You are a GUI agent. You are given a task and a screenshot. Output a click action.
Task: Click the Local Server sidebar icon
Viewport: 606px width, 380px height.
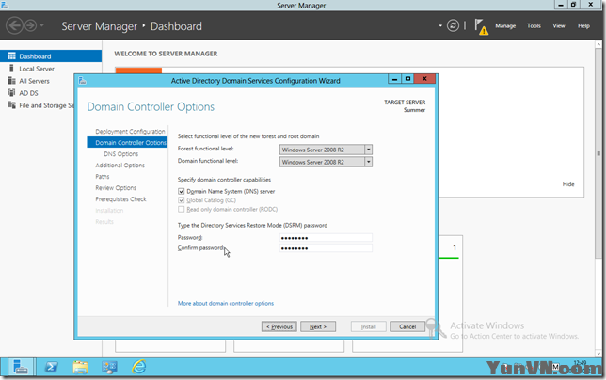(x=11, y=69)
